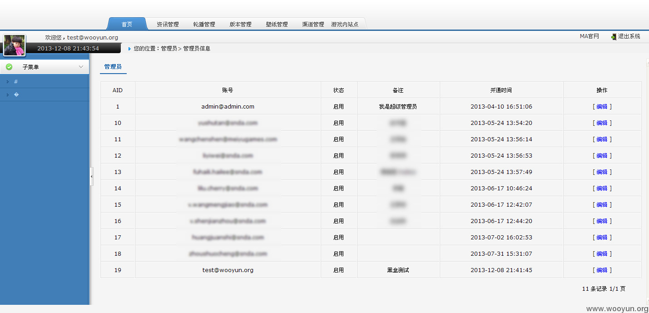Click 编辑 for AID 16
The image size is (649, 313).
pyautogui.click(x=602, y=221)
